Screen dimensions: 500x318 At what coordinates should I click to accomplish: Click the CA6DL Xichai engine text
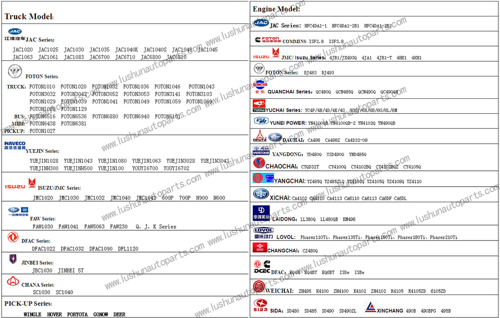click(400, 198)
